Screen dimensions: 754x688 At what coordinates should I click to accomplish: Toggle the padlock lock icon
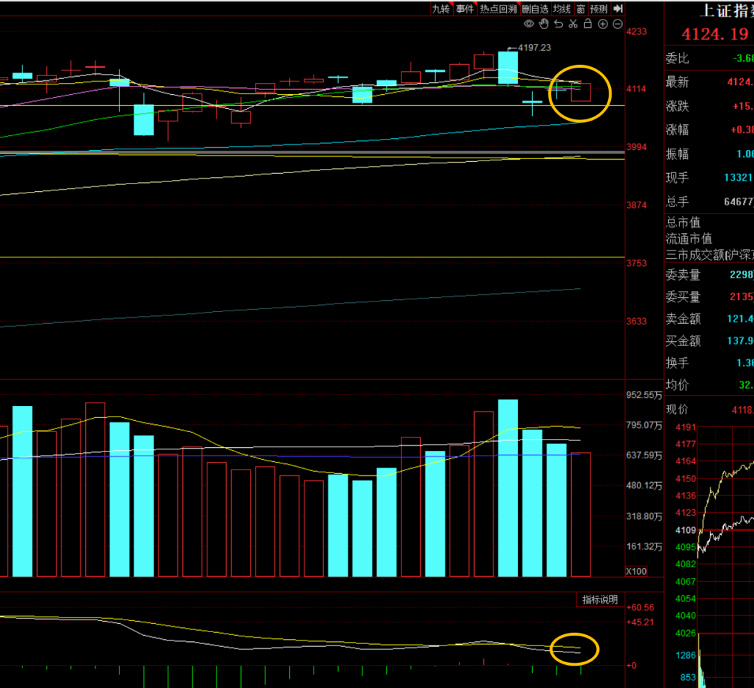click(x=588, y=24)
